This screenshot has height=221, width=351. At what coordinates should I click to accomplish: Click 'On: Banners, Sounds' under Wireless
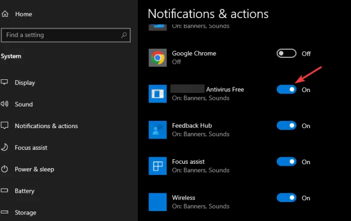tap(201, 206)
